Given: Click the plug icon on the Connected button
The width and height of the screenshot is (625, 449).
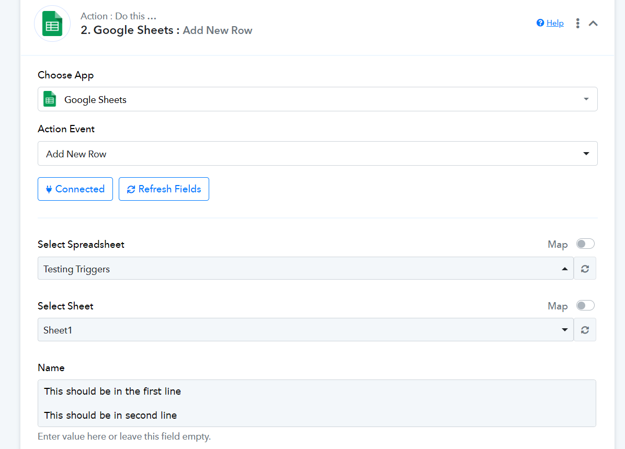Looking at the screenshot, I should coord(49,189).
